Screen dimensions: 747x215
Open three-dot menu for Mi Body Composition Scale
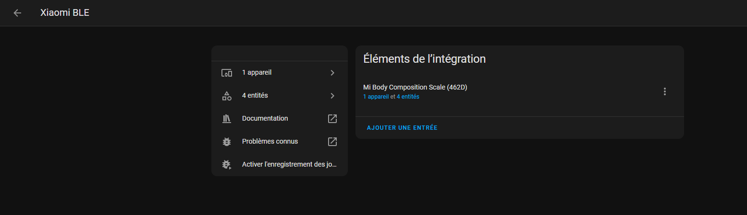665,91
